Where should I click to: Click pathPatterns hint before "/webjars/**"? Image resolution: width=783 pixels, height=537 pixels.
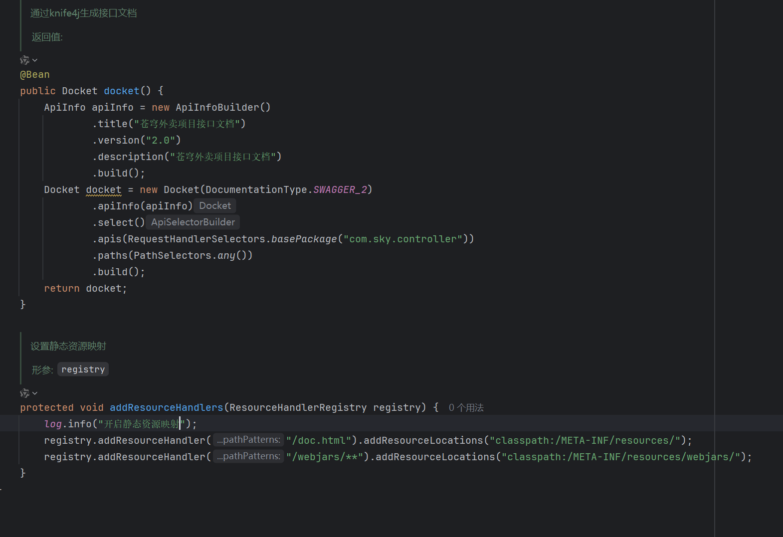pyautogui.click(x=248, y=456)
